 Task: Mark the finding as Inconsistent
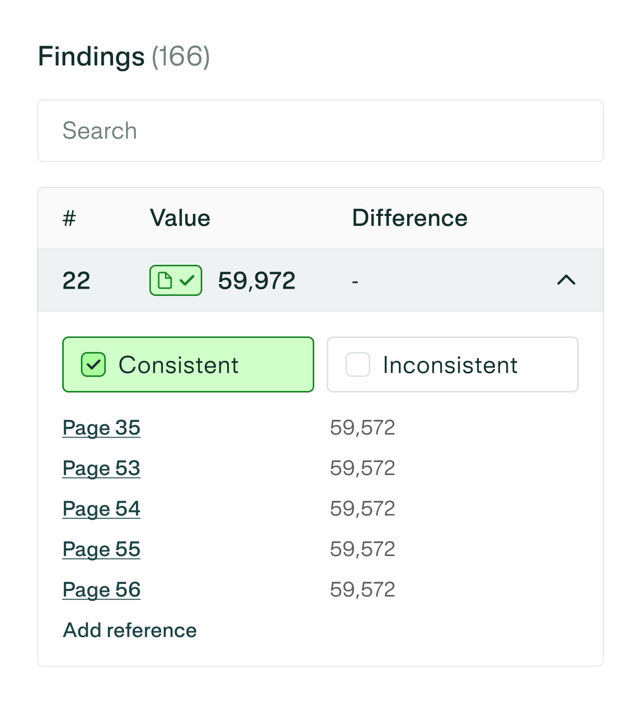click(358, 364)
